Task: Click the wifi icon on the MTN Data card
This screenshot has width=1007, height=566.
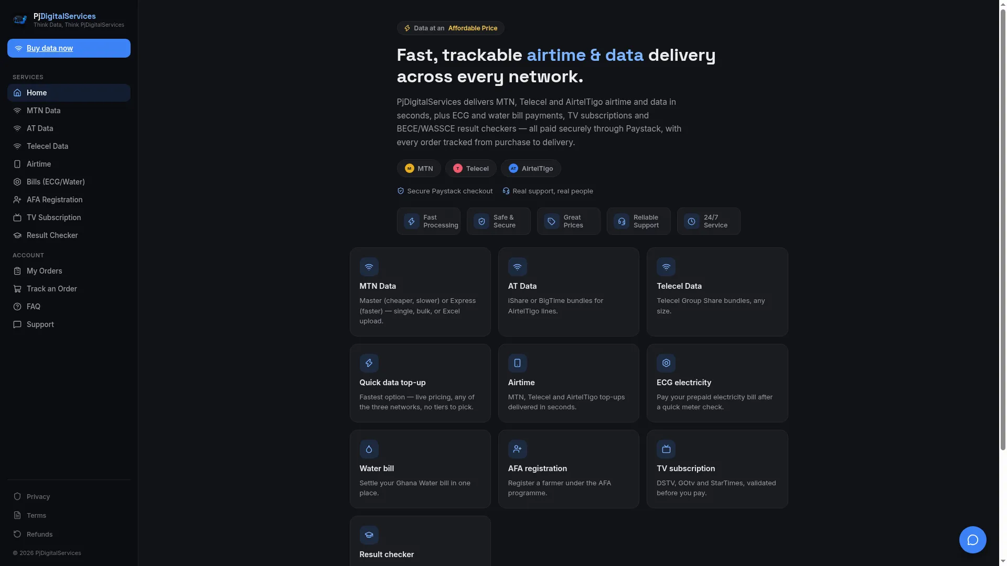Action: point(369,267)
